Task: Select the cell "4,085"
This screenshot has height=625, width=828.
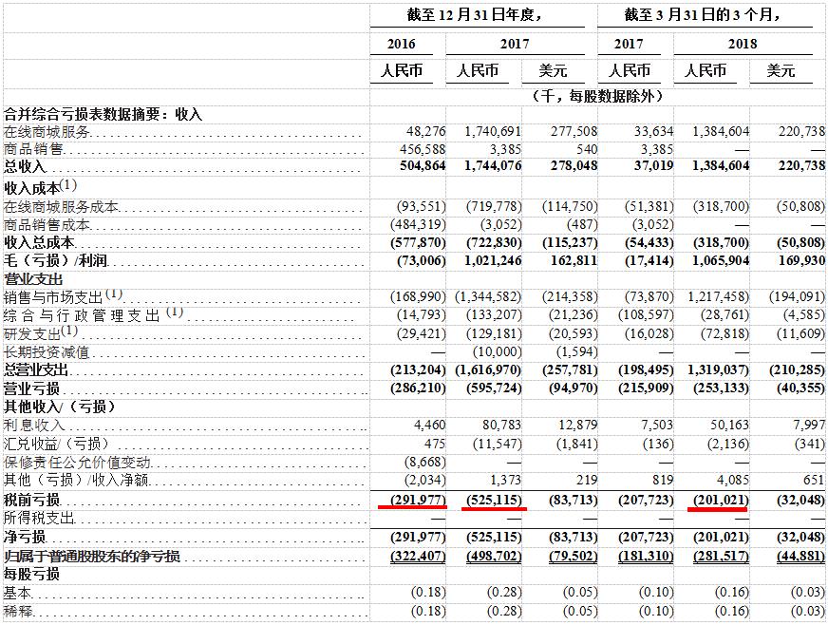Action: pos(733,480)
